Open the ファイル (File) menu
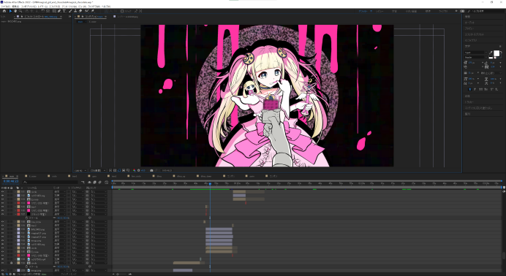 tap(5, 6)
